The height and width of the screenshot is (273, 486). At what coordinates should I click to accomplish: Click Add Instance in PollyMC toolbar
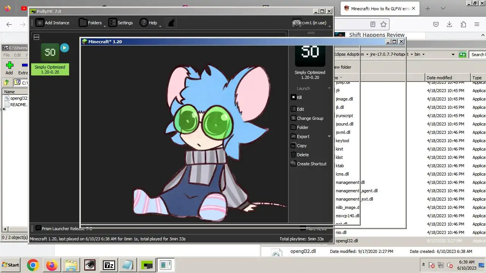(x=52, y=23)
